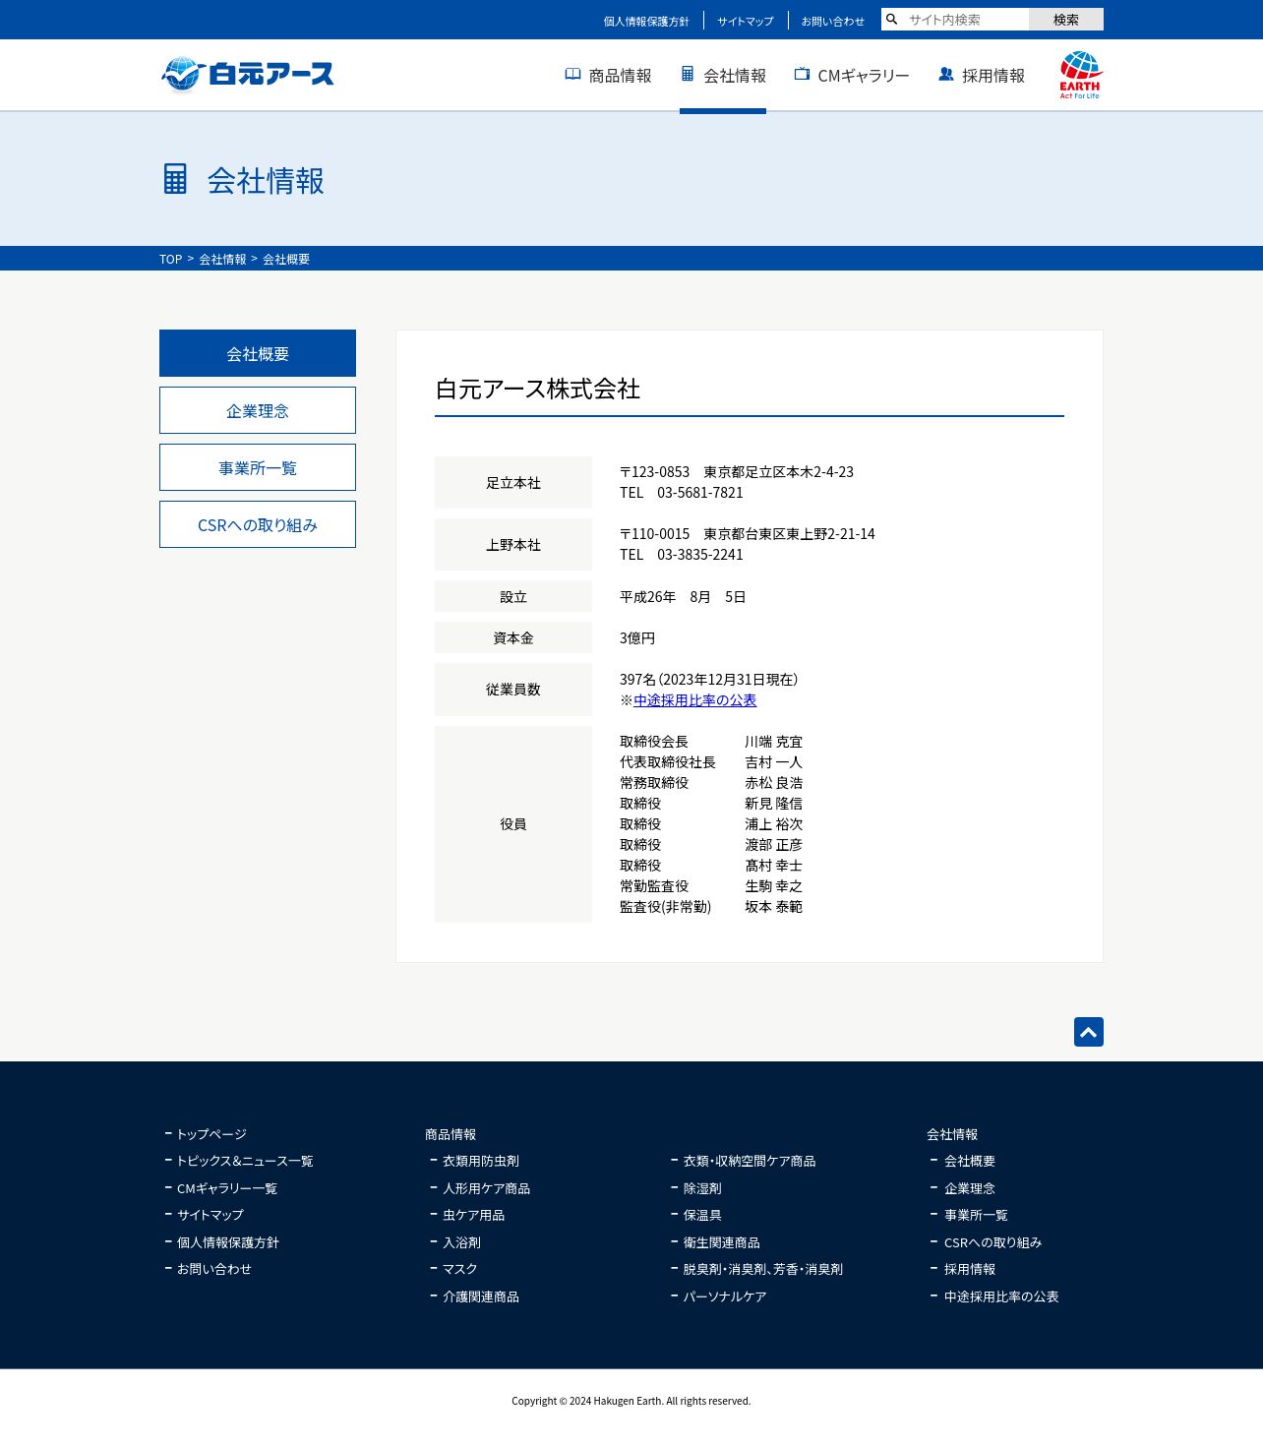Click 会社概要 in the breadcrumb
The image size is (1263, 1447).
[286, 259]
